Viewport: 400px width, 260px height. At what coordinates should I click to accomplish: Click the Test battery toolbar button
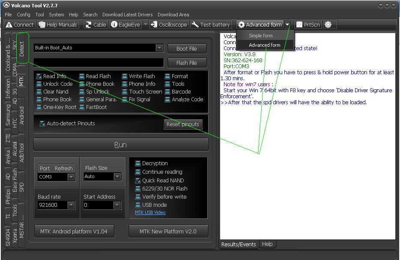click(x=211, y=24)
